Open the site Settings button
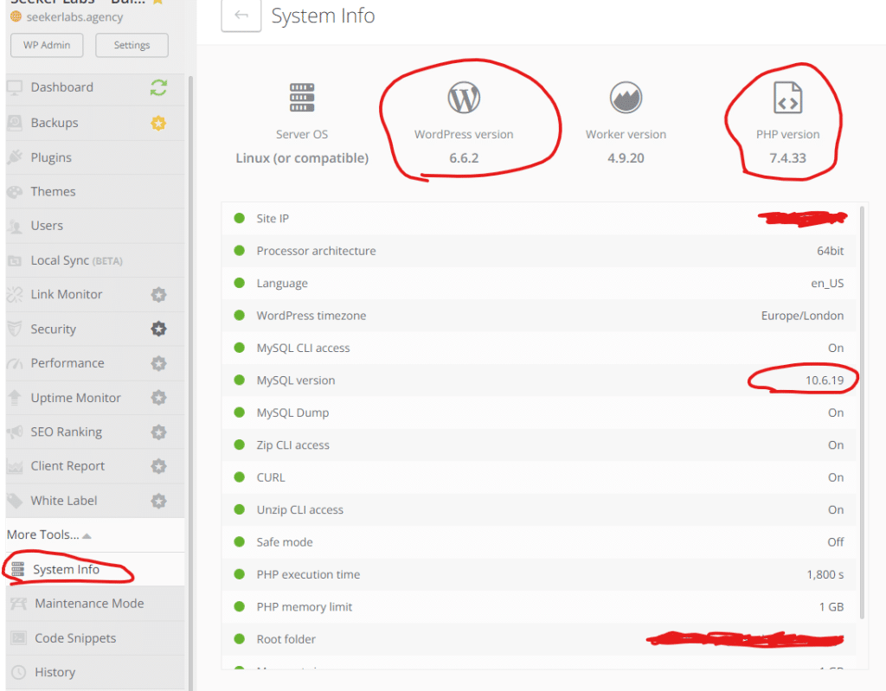The width and height of the screenshot is (886, 691). coord(132,45)
